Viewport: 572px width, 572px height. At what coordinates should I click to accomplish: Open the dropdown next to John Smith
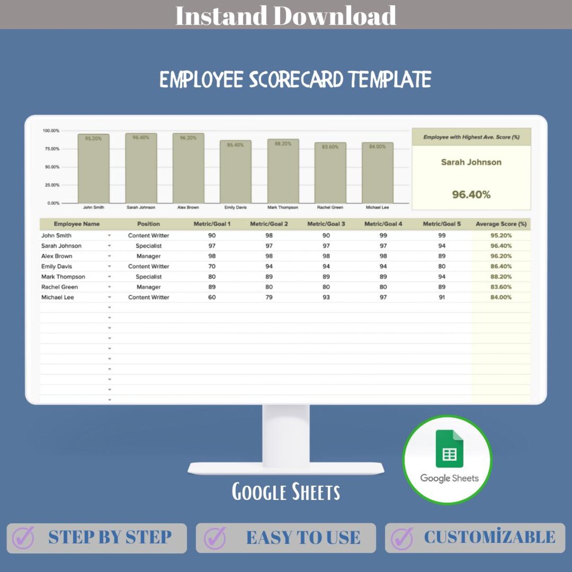pyautogui.click(x=110, y=235)
